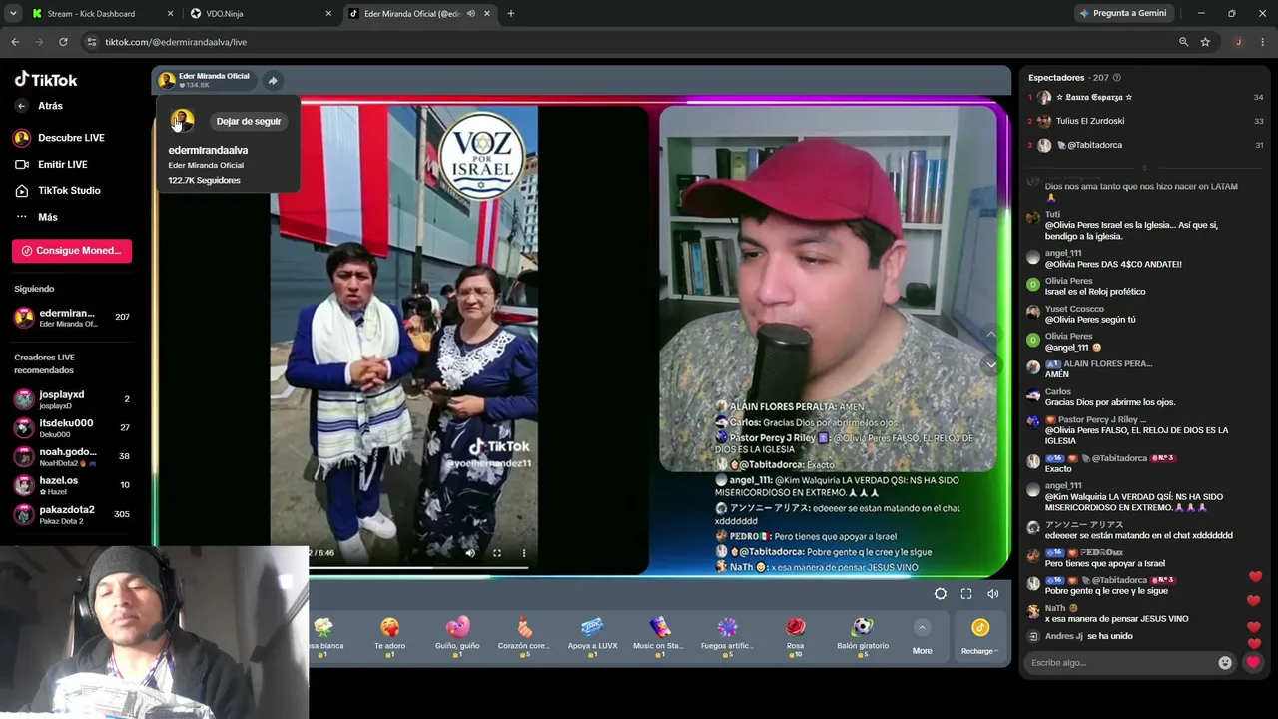Viewport: 1278px width, 719px height.
Task: Open recommended LIVE noah.godo...
Action: click(72, 456)
